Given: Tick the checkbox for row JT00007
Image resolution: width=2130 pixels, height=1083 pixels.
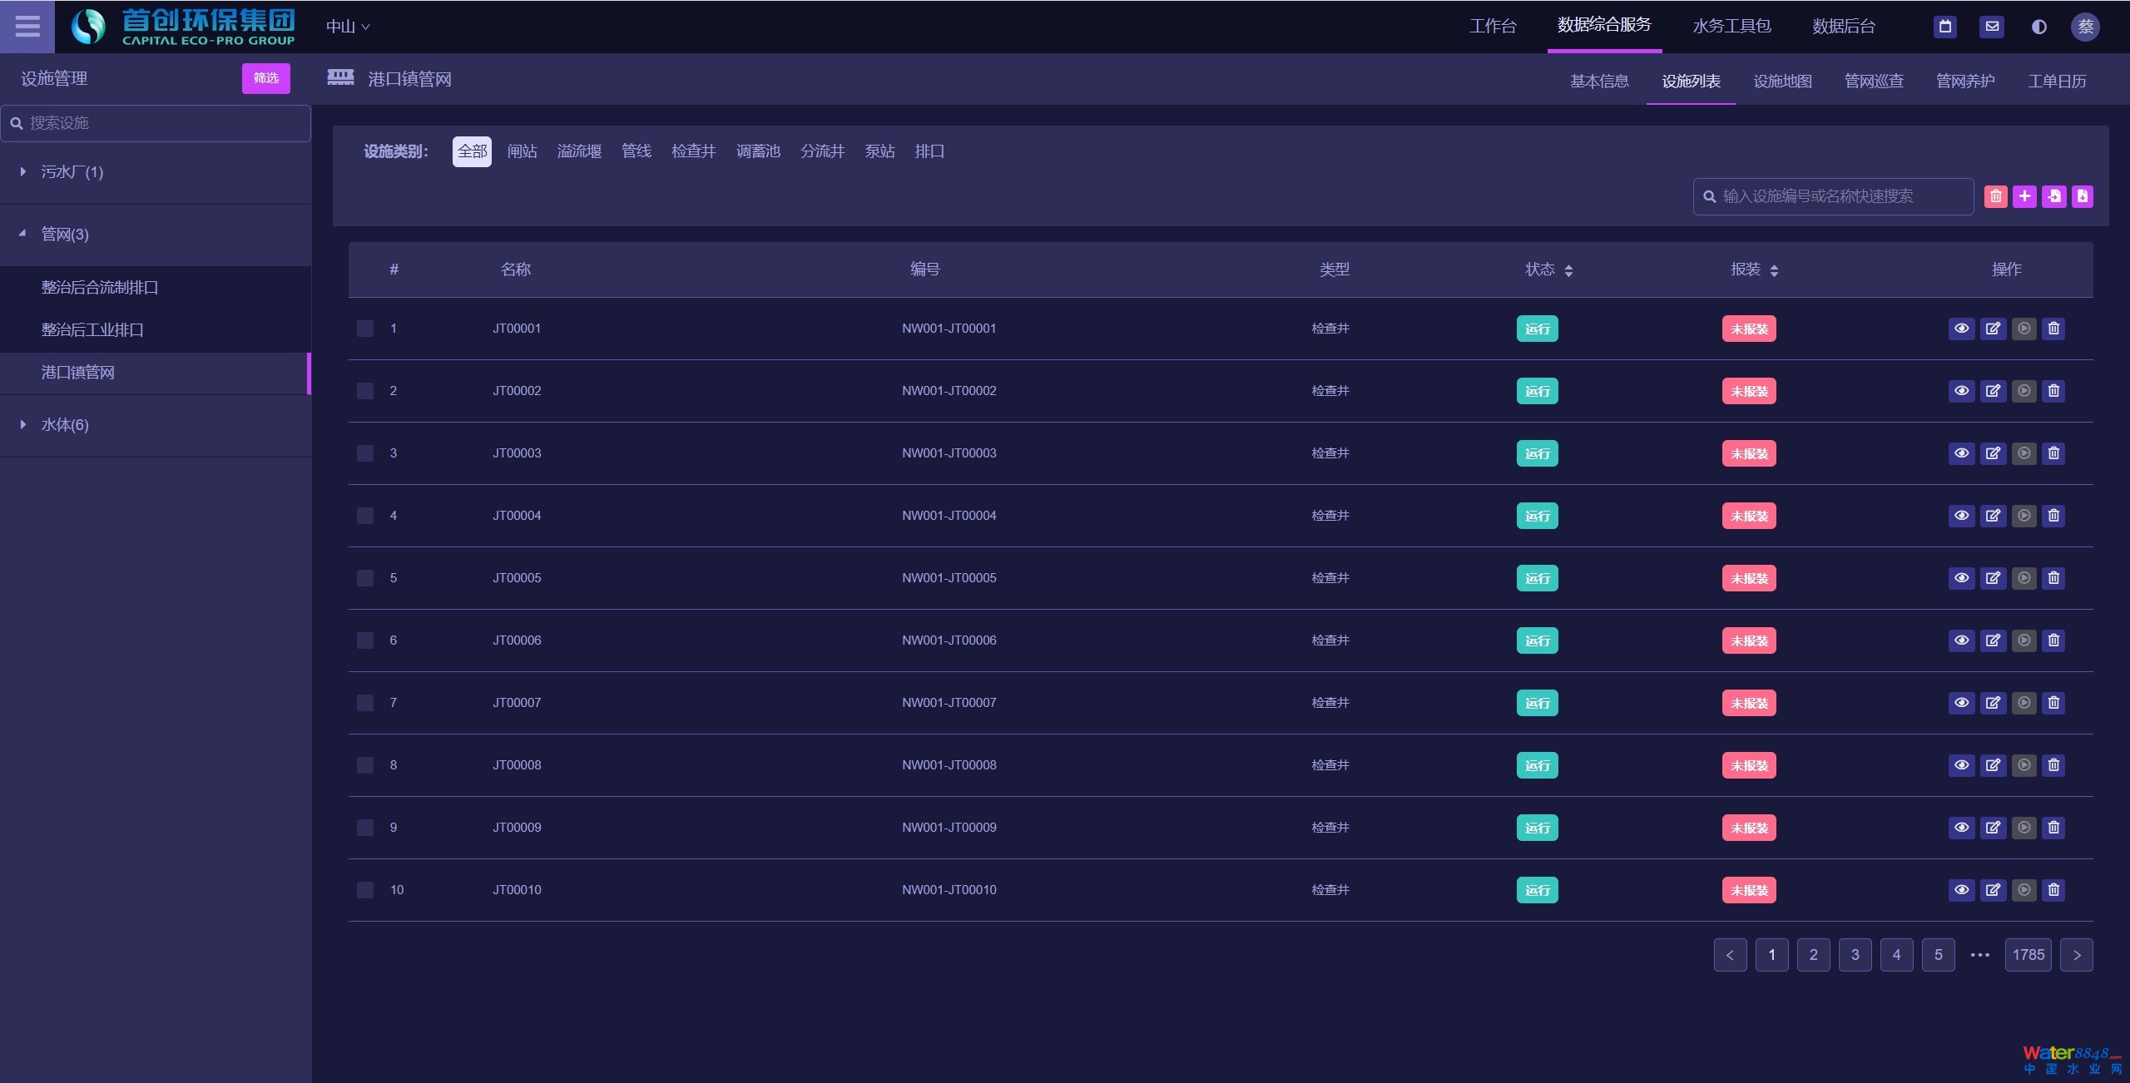Looking at the screenshot, I should coord(365,703).
